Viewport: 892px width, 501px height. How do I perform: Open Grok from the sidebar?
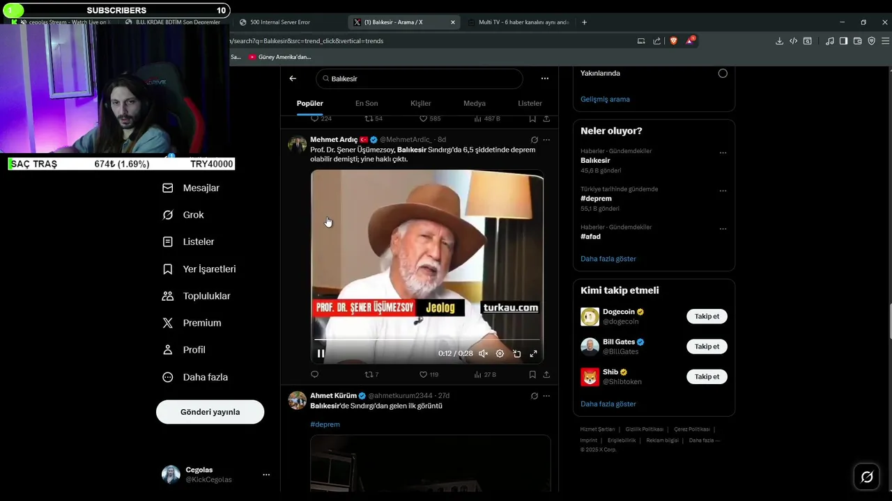point(183,215)
